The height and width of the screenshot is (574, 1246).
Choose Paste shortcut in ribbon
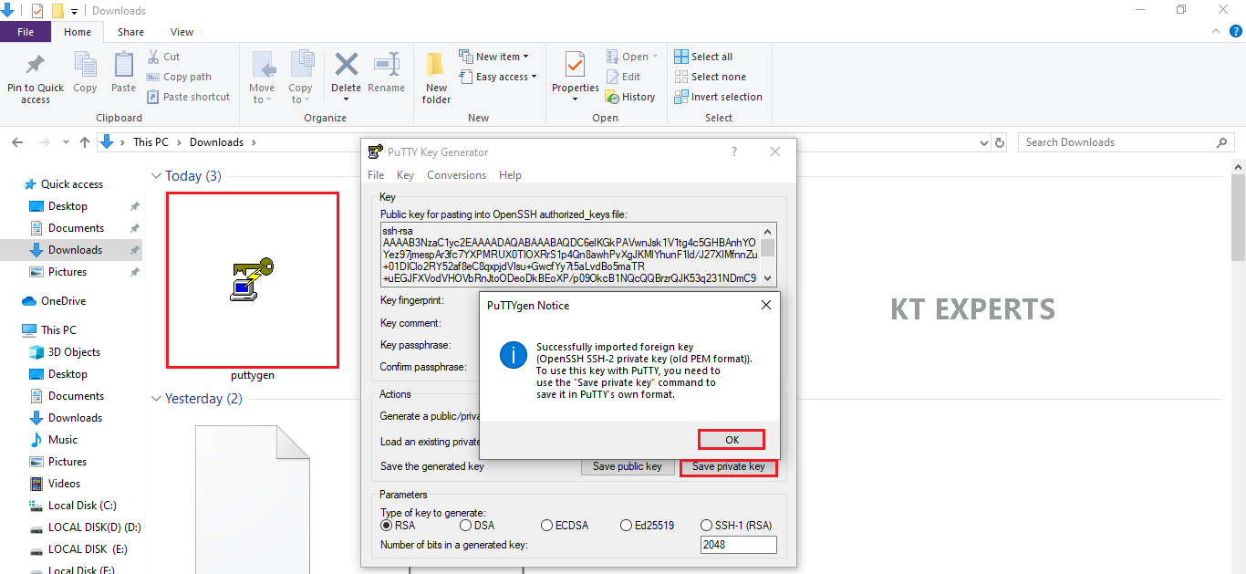coord(188,97)
